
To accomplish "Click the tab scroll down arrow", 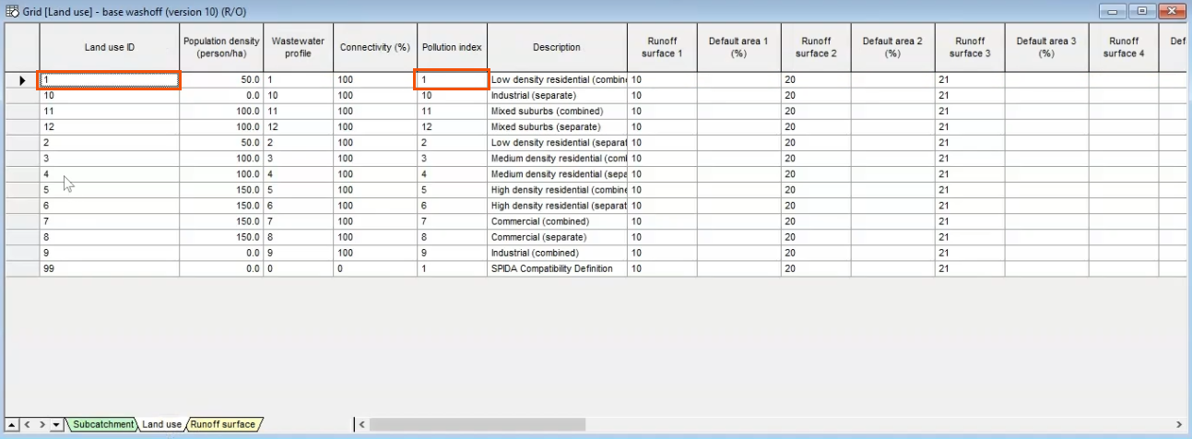I will 56,424.
